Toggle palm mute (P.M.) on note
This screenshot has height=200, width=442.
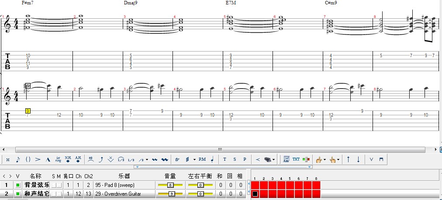coord(202,159)
